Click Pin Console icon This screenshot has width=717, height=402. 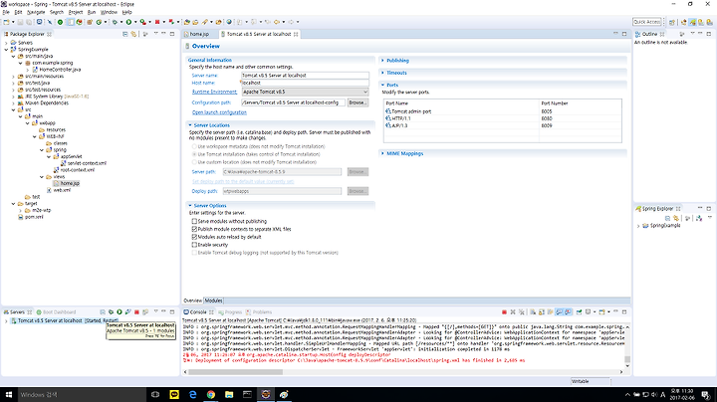[580, 312]
